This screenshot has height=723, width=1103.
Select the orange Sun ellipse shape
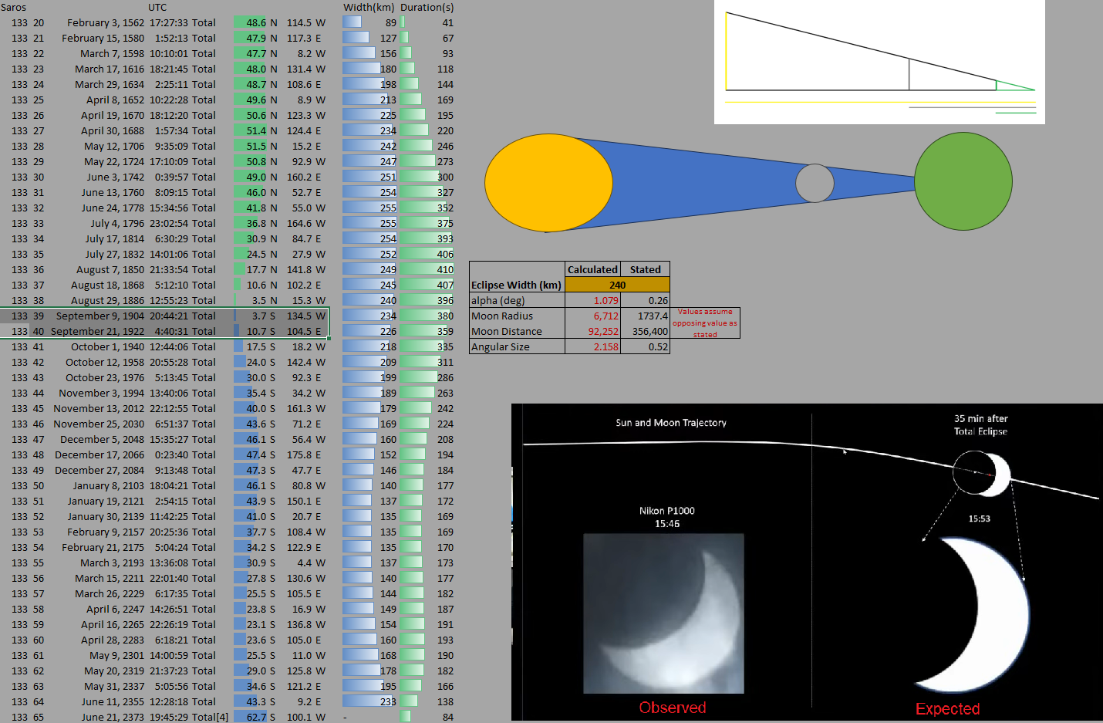tap(548, 183)
